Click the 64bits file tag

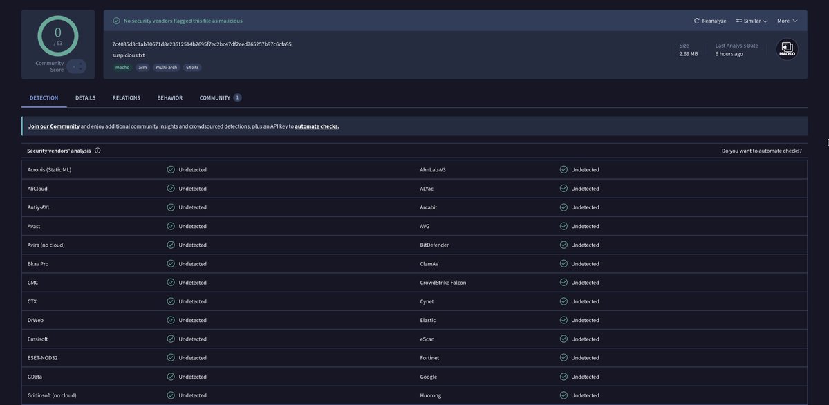[192, 68]
